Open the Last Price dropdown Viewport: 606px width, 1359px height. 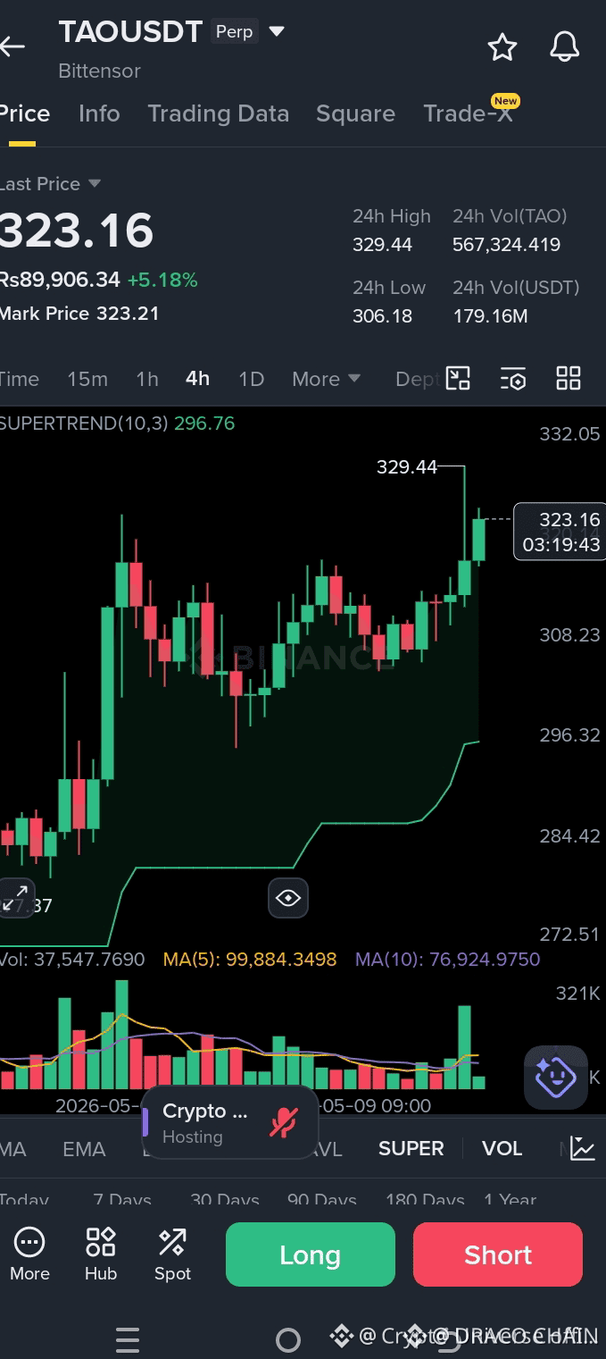pyautogui.click(x=50, y=184)
